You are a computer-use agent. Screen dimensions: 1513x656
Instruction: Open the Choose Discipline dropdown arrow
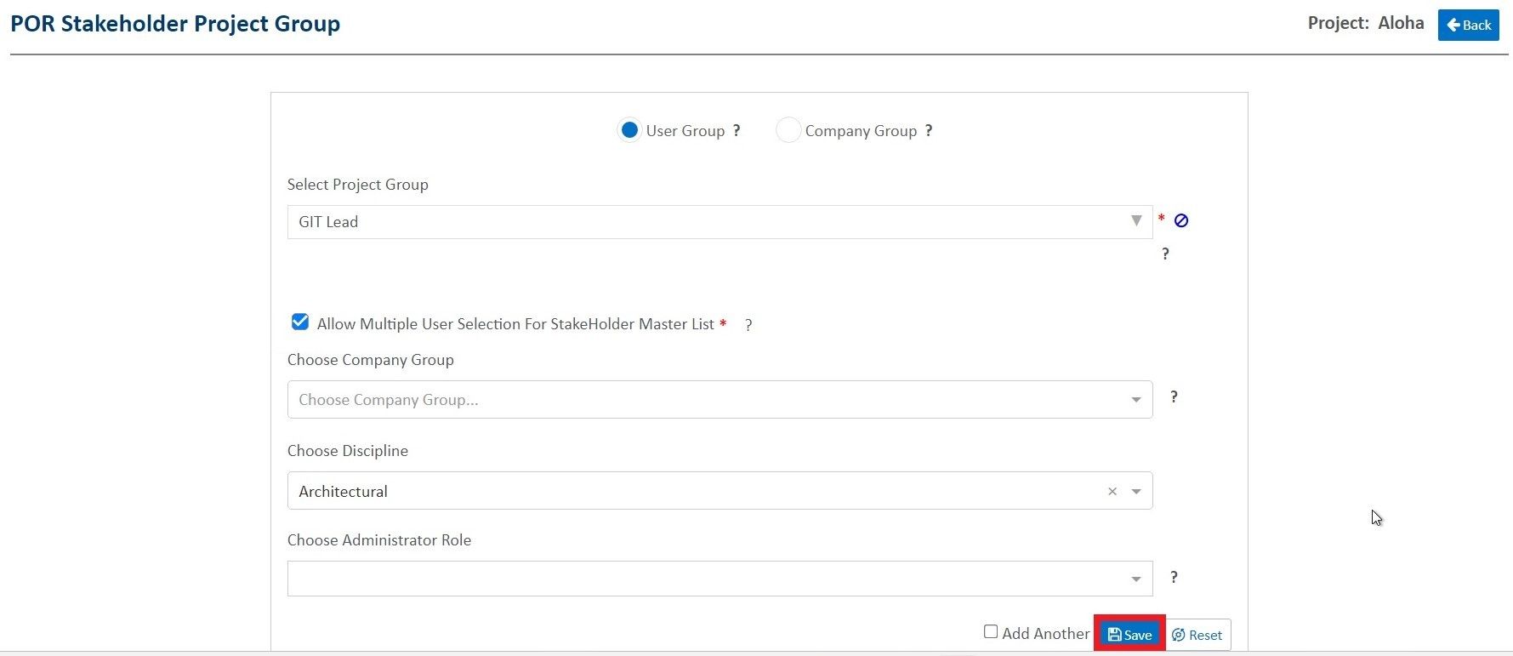pyautogui.click(x=1136, y=492)
